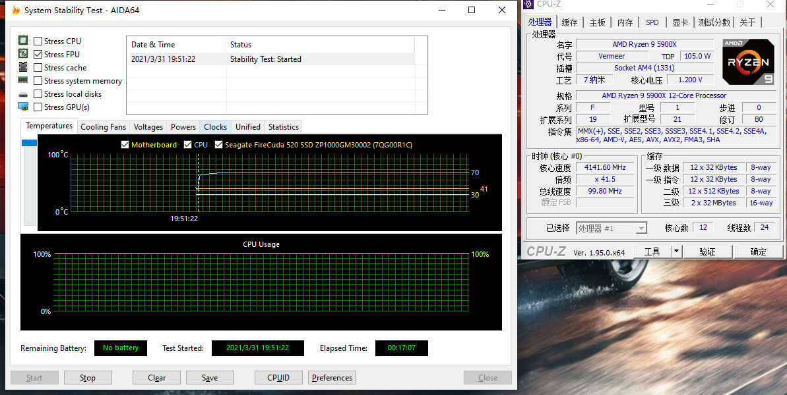
Task: Click the 总线速度 value 99.80 MHz
Action: 606,191
